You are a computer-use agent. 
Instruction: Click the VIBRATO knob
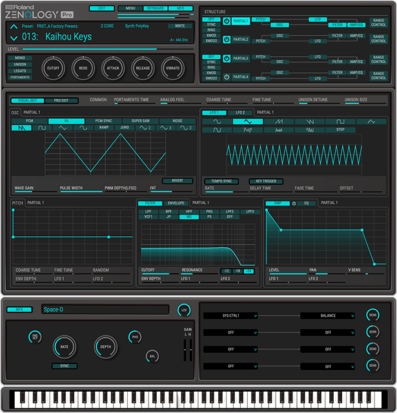174,68
